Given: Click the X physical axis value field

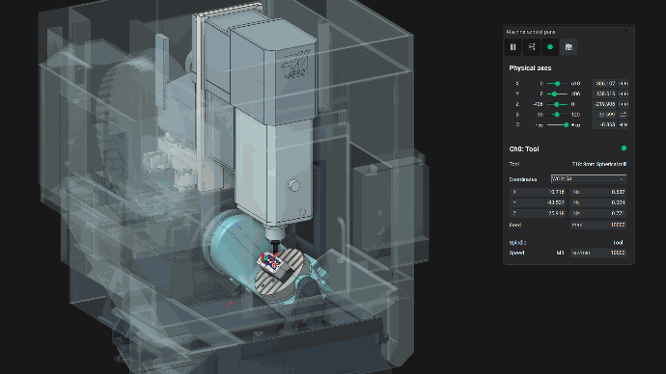Looking at the screenshot, I should pyautogui.click(x=604, y=84).
